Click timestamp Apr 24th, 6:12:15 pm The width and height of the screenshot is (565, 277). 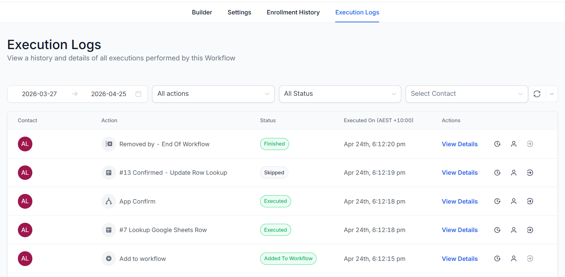(375, 259)
